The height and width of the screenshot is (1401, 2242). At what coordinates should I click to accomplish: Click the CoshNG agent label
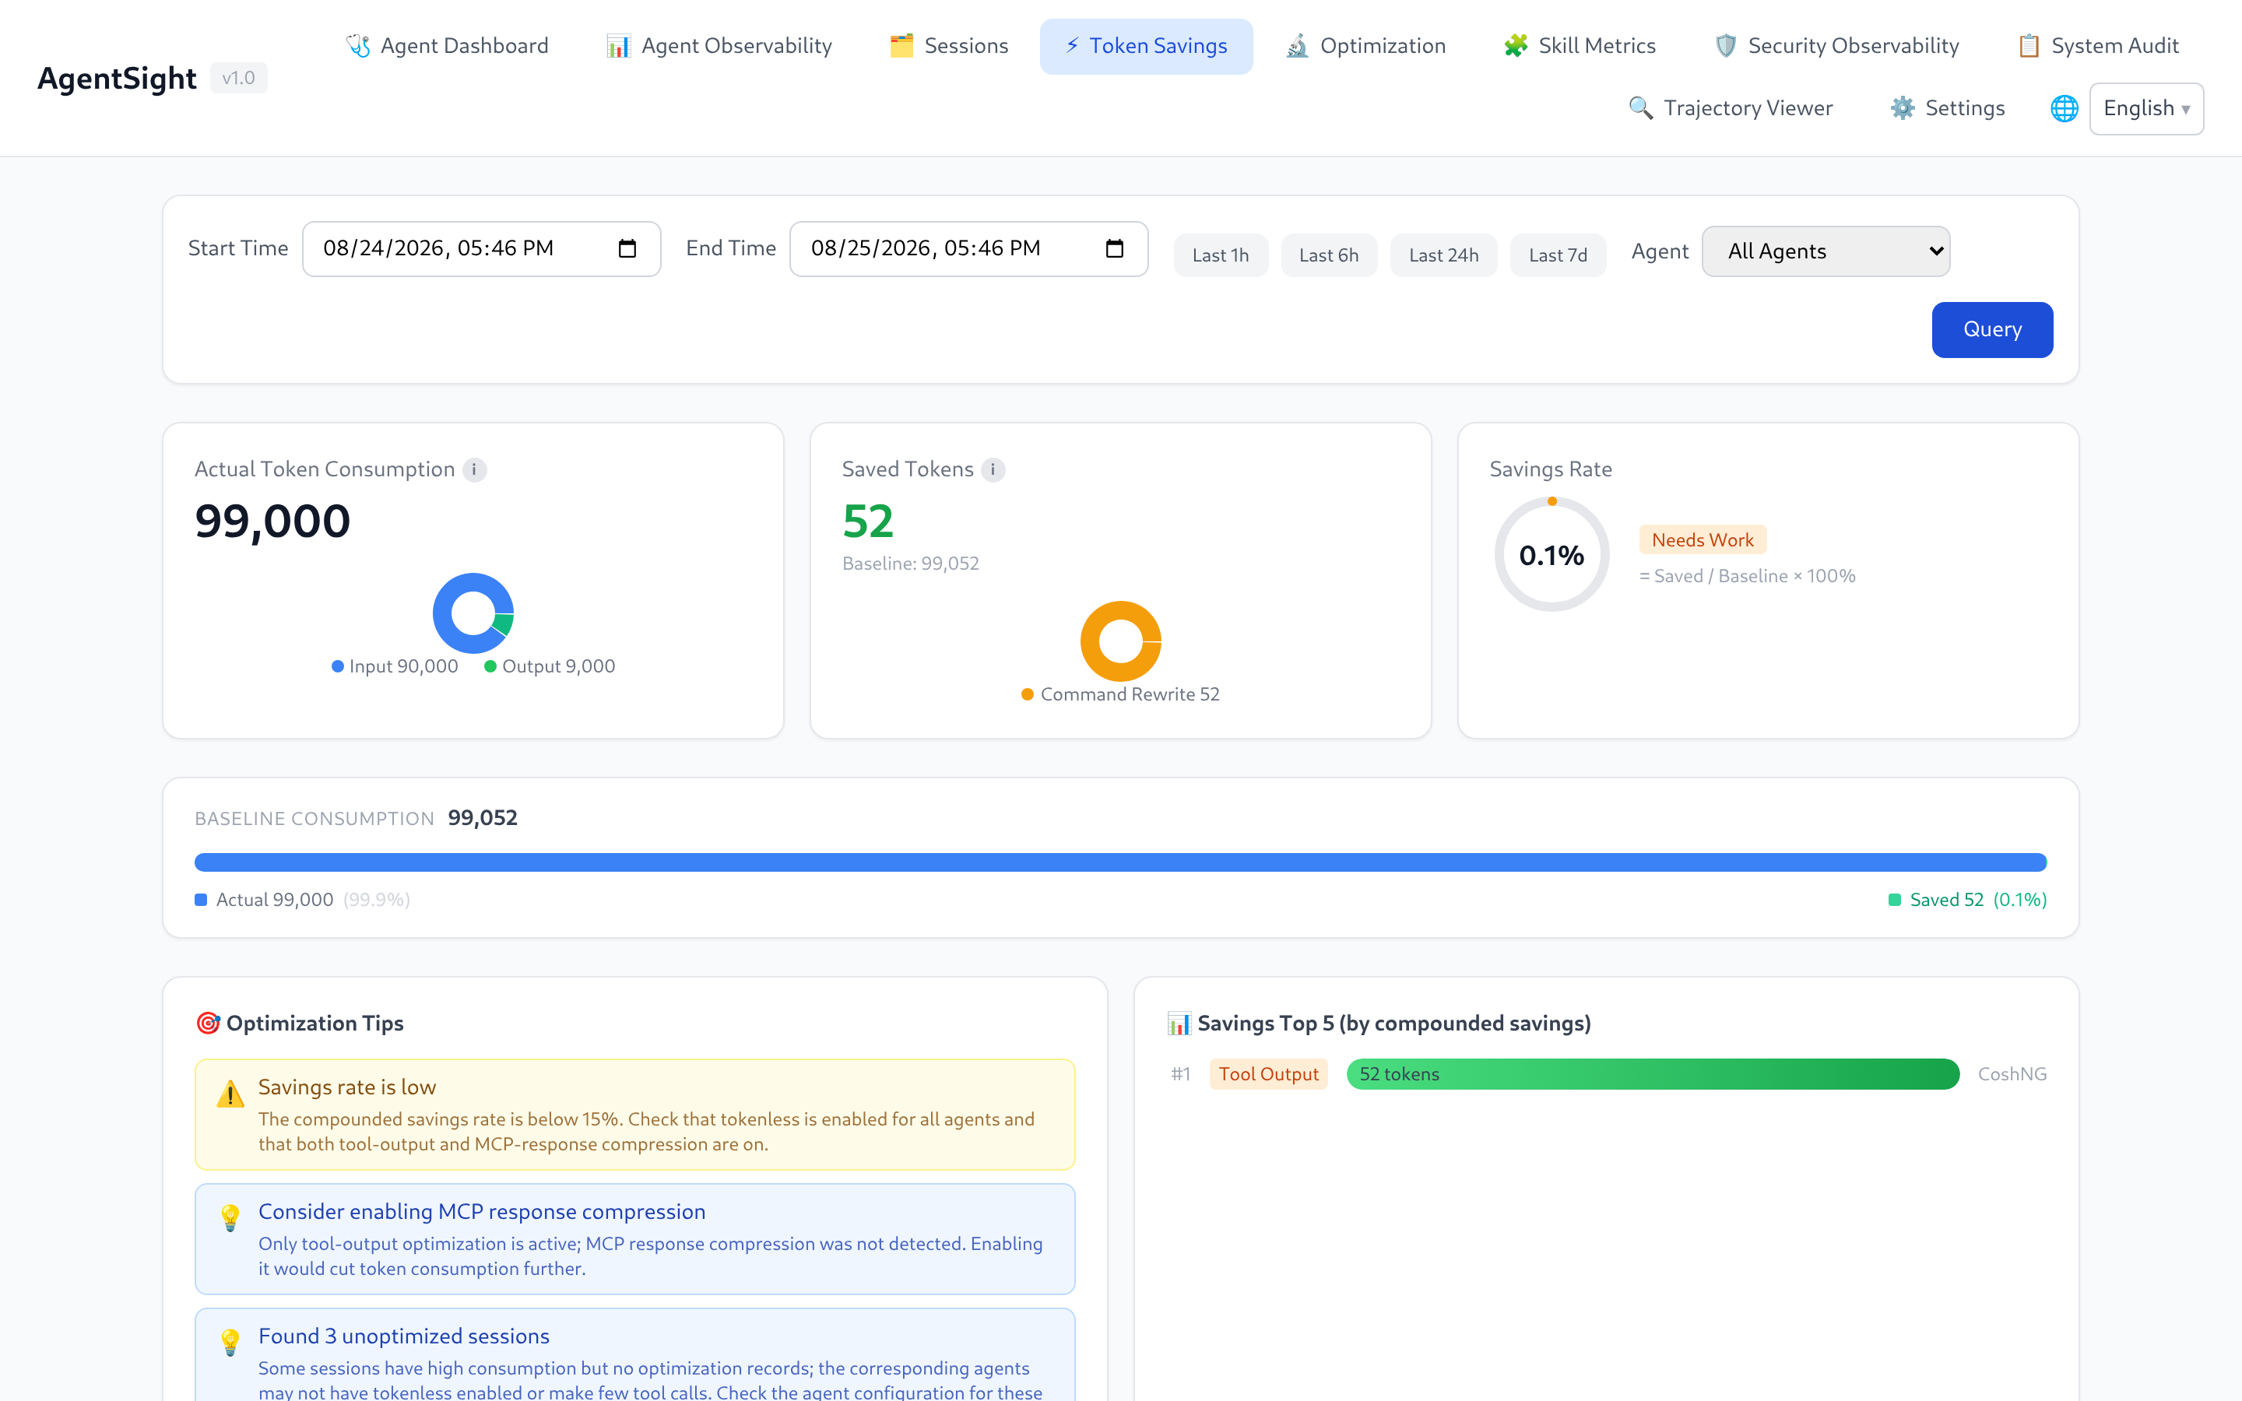click(2012, 1074)
